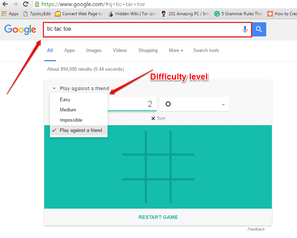
Task: Open the 7policyEdit bookmark
Action: (x=37, y=14)
